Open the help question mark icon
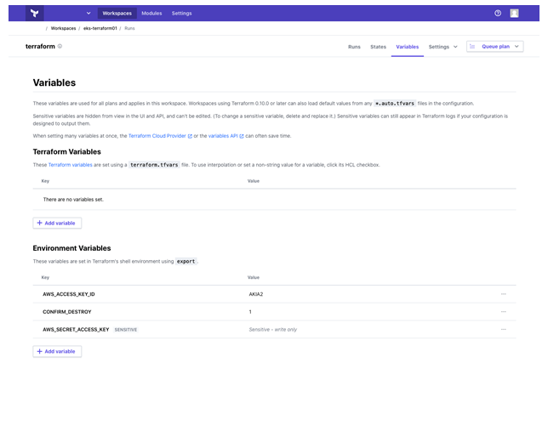 click(x=498, y=14)
